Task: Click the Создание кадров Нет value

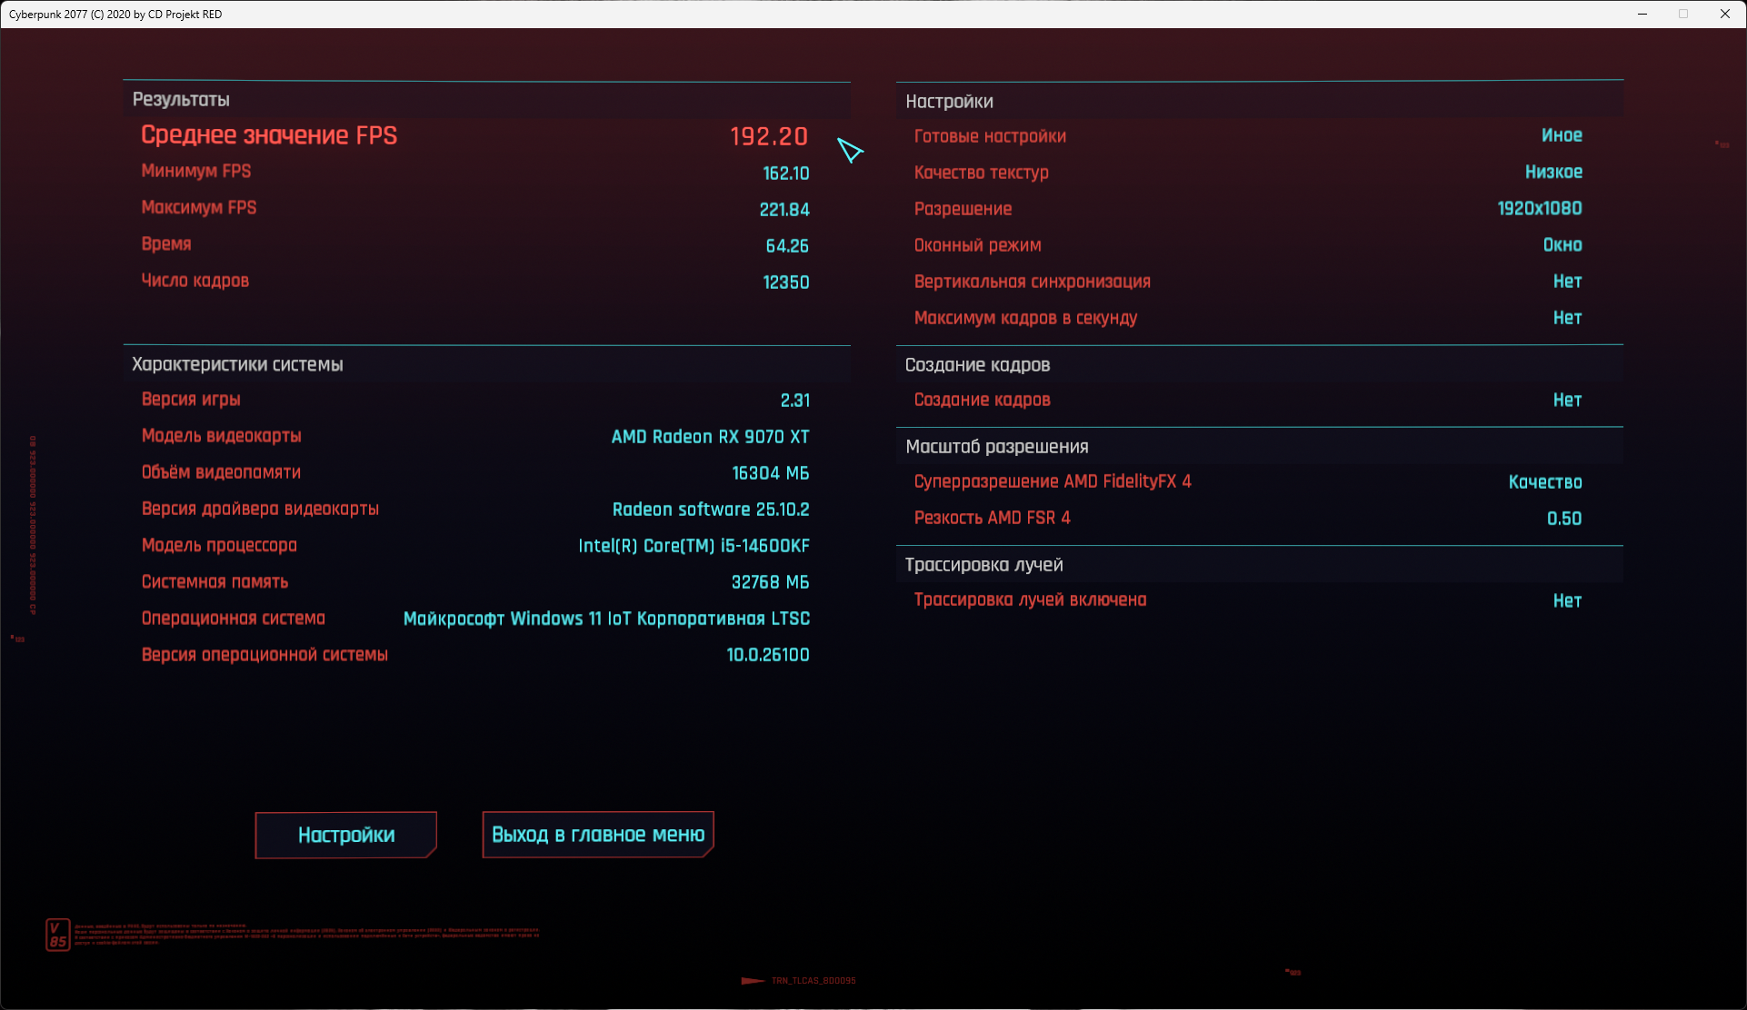Action: click(1566, 401)
